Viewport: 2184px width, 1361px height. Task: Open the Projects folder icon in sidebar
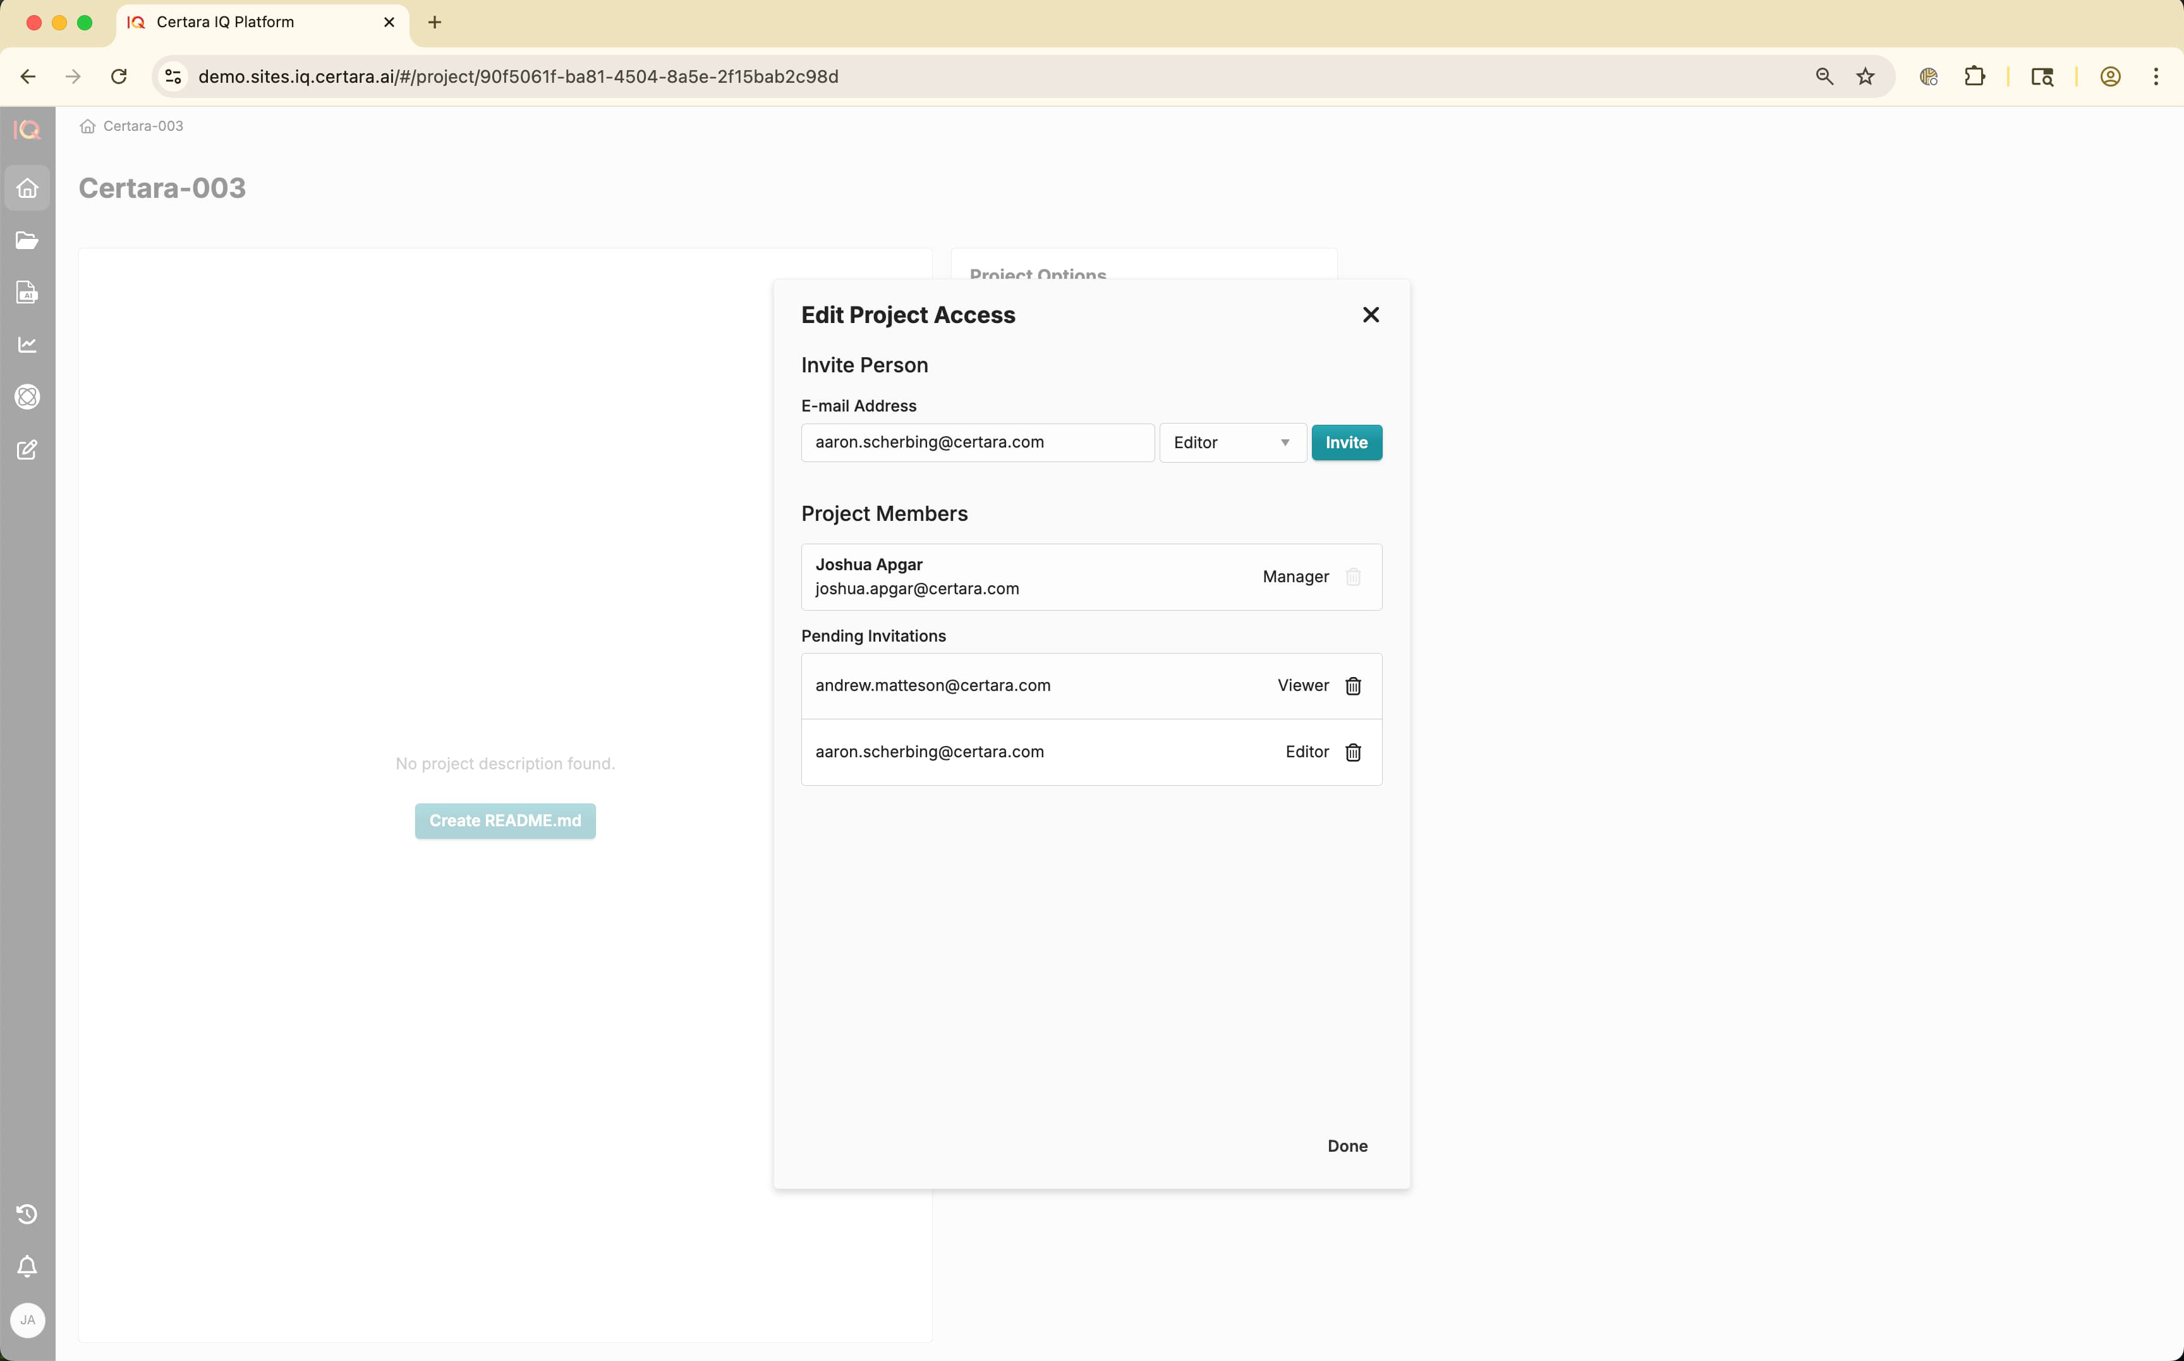[27, 240]
